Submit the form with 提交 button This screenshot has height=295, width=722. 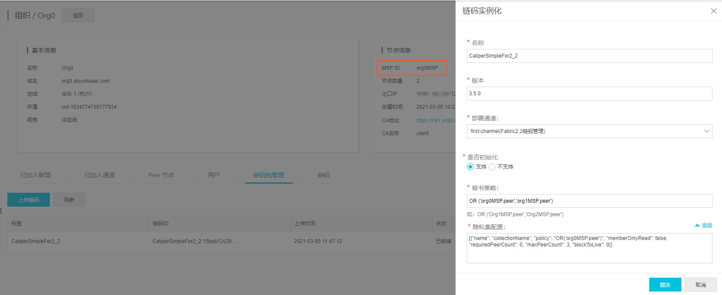point(665,285)
